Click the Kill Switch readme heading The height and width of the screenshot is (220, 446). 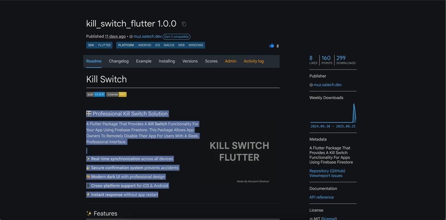click(x=107, y=79)
